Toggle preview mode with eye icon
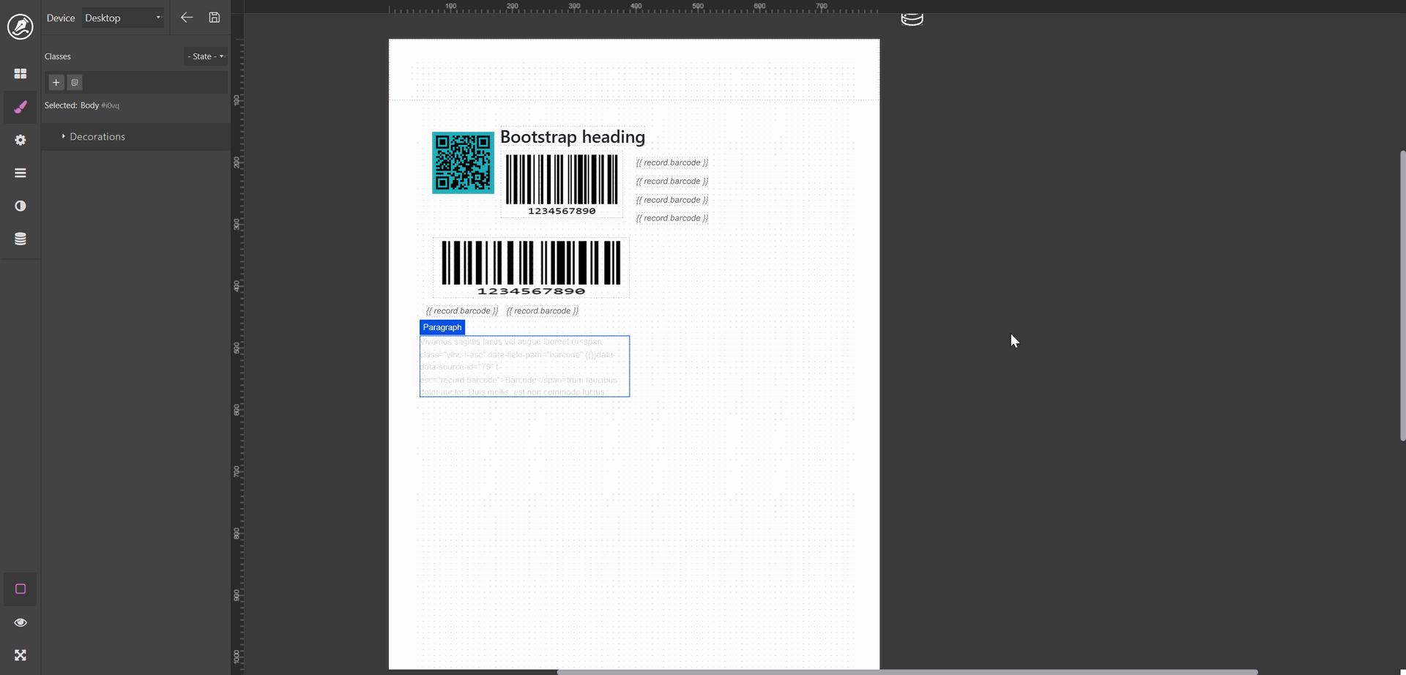This screenshot has height=675, width=1406. point(21,622)
